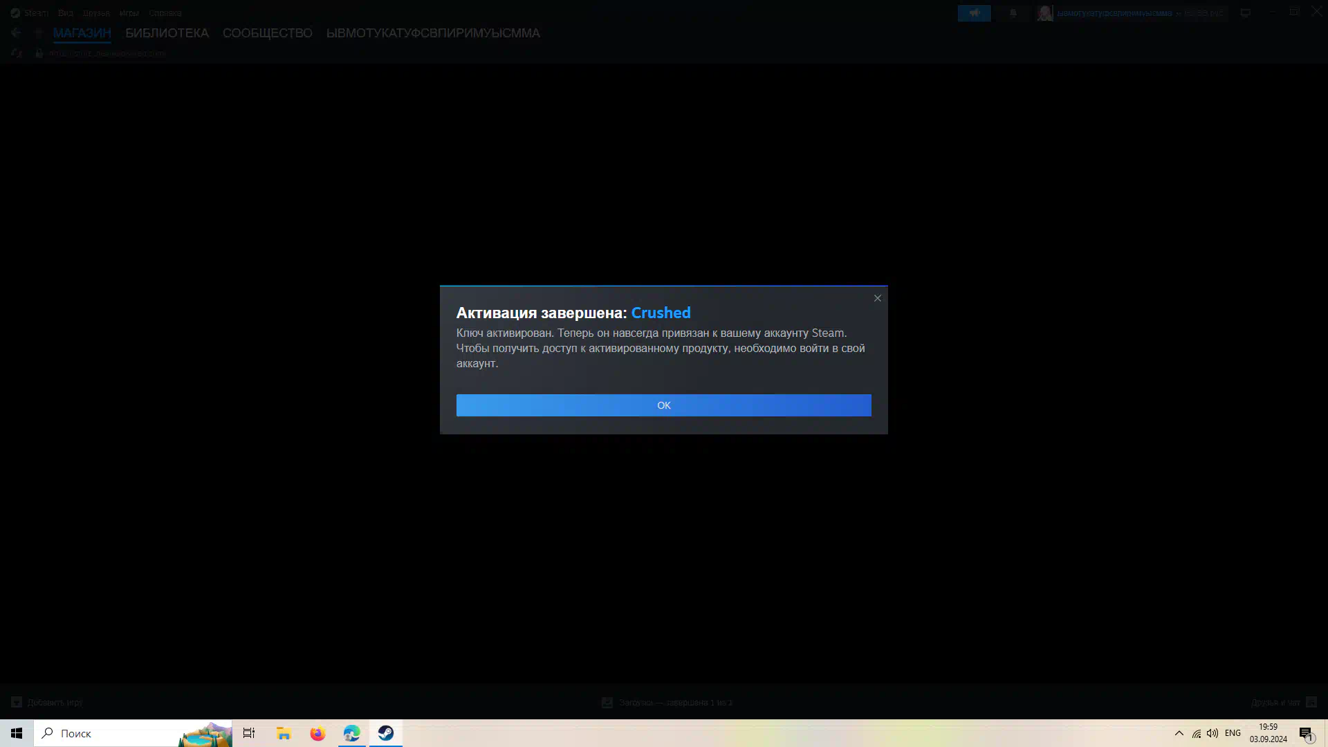
Task: Open Task View on the taskbar
Action: (249, 733)
